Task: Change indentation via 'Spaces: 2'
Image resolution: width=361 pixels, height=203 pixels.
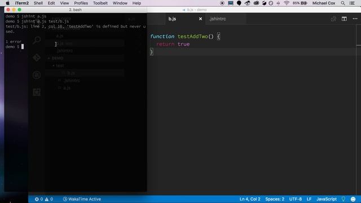Action: (x=275, y=199)
